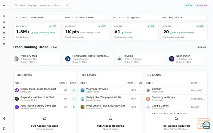Click the PremierU Med app icon
This screenshot has width=213, height=133.
(16, 59)
